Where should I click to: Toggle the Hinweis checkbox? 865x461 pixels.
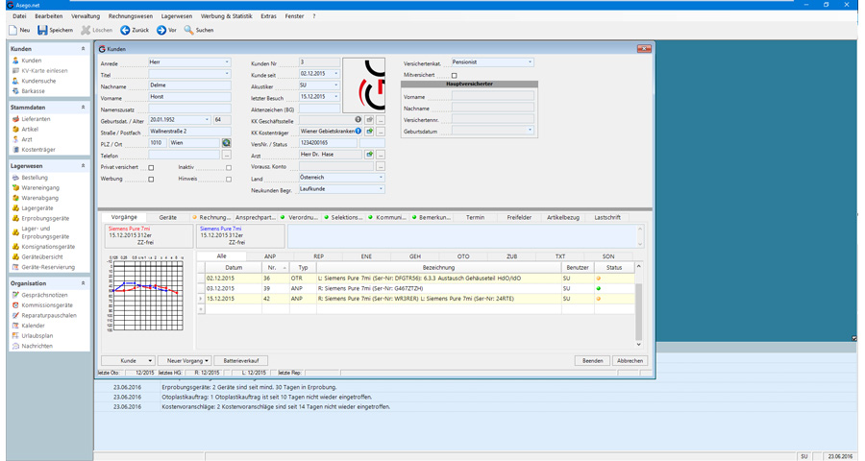229,180
